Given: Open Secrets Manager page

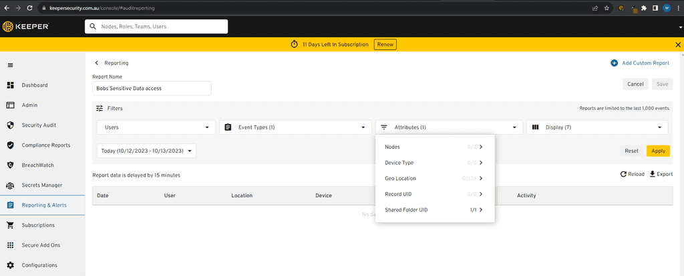Looking at the screenshot, I should pos(41,185).
